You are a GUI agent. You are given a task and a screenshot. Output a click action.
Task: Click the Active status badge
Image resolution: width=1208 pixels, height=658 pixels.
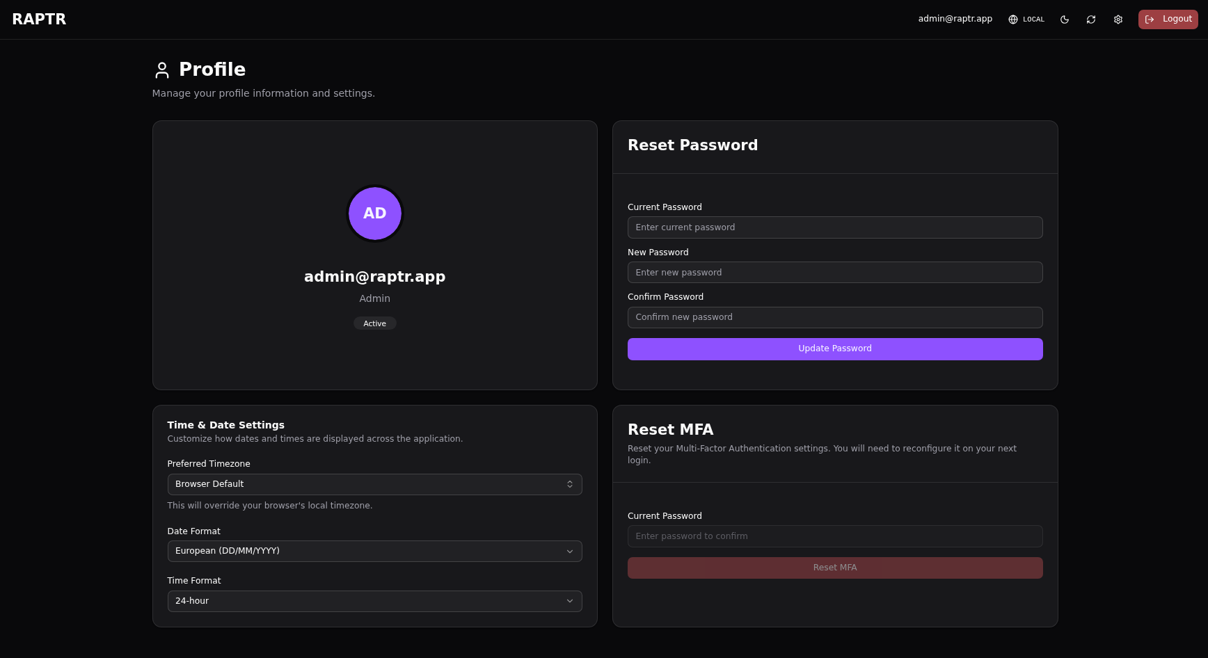click(374, 323)
